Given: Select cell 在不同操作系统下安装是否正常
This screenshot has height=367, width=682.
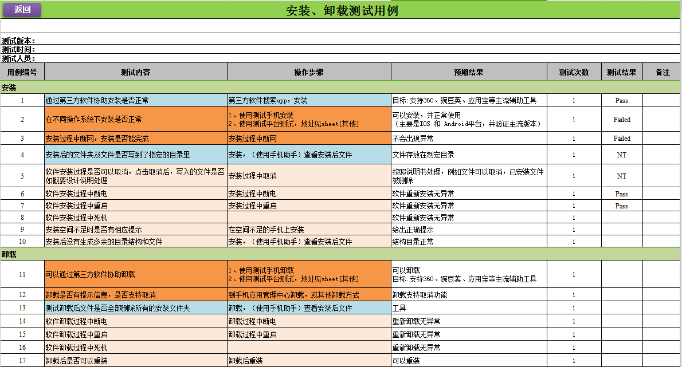Looking at the screenshot, I should pyautogui.click(x=136, y=119).
